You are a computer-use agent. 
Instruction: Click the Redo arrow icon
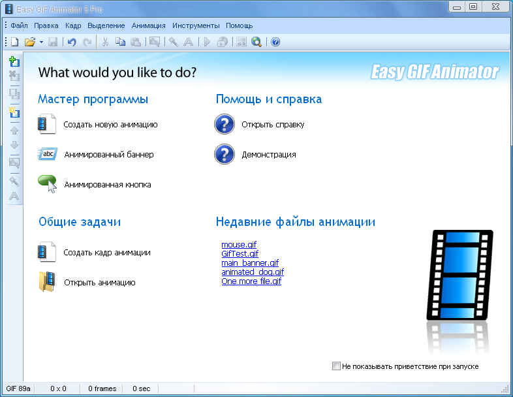pyautogui.click(x=87, y=42)
